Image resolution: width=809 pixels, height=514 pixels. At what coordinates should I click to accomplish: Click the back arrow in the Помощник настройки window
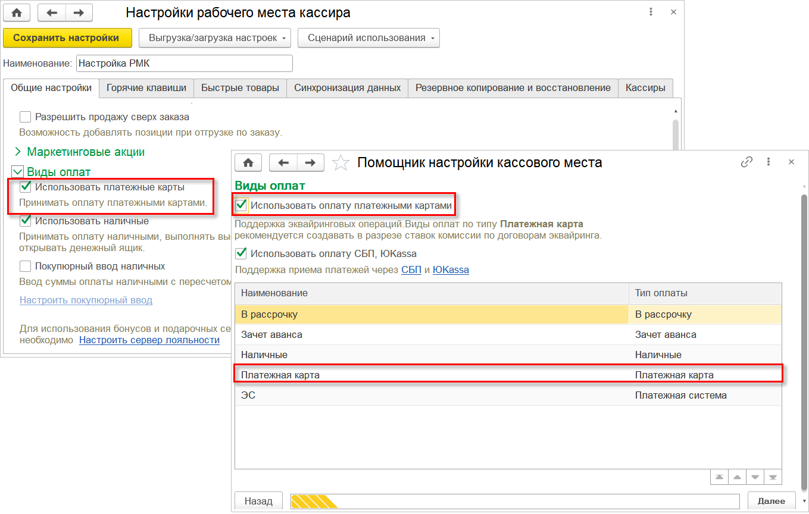point(283,162)
